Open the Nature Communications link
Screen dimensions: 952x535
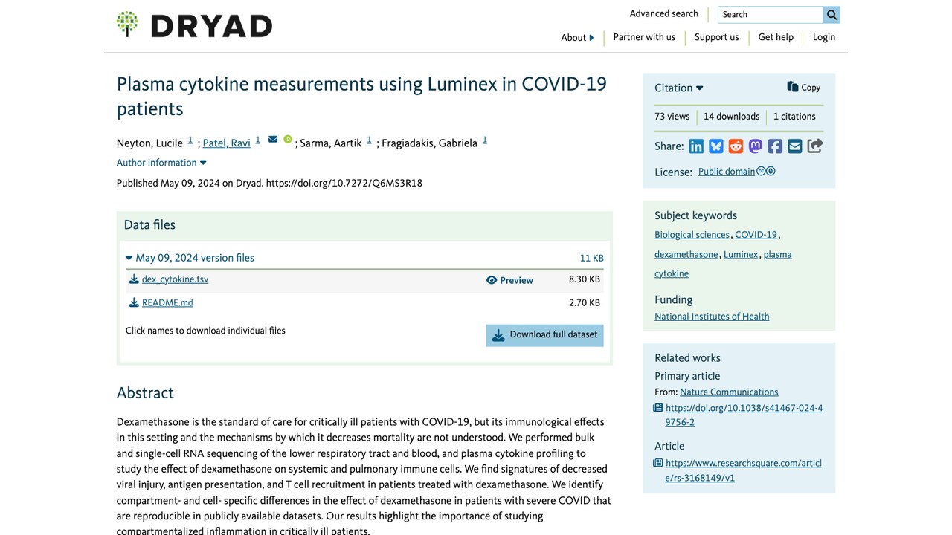[x=729, y=392]
